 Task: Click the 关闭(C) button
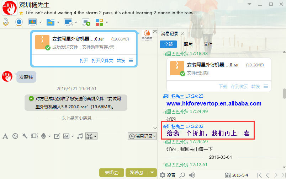[x=112, y=173]
